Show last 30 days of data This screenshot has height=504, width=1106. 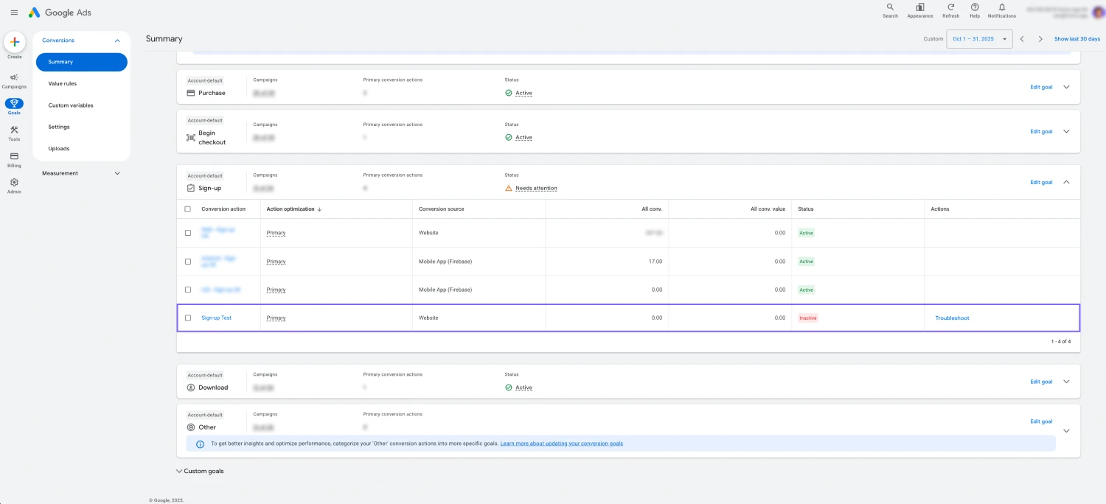tap(1077, 38)
